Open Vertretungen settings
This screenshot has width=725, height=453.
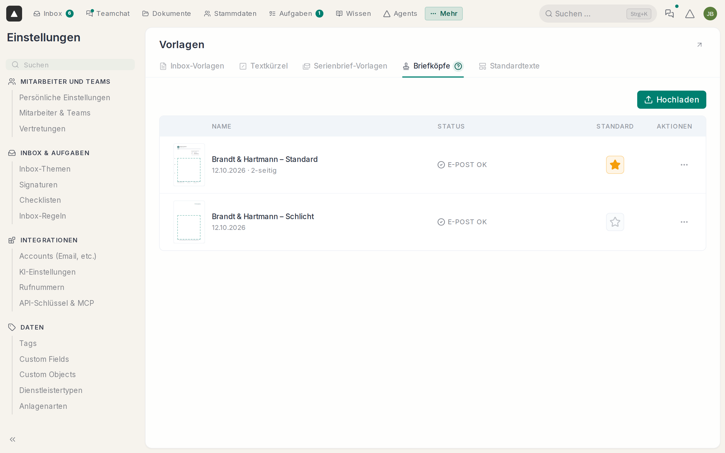point(42,129)
